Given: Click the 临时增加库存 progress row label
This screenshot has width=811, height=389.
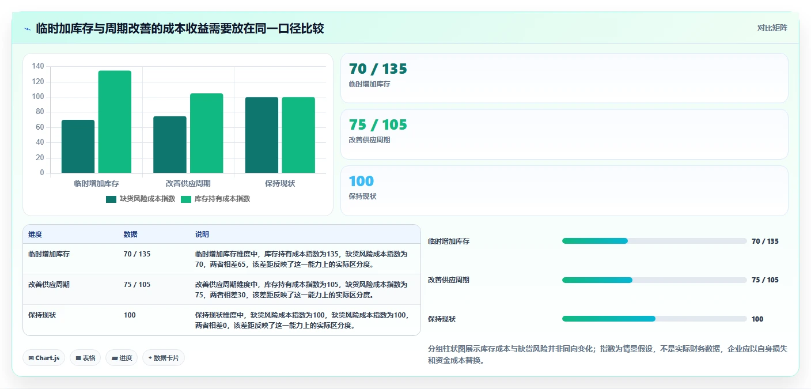Looking at the screenshot, I should (x=449, y=241).
